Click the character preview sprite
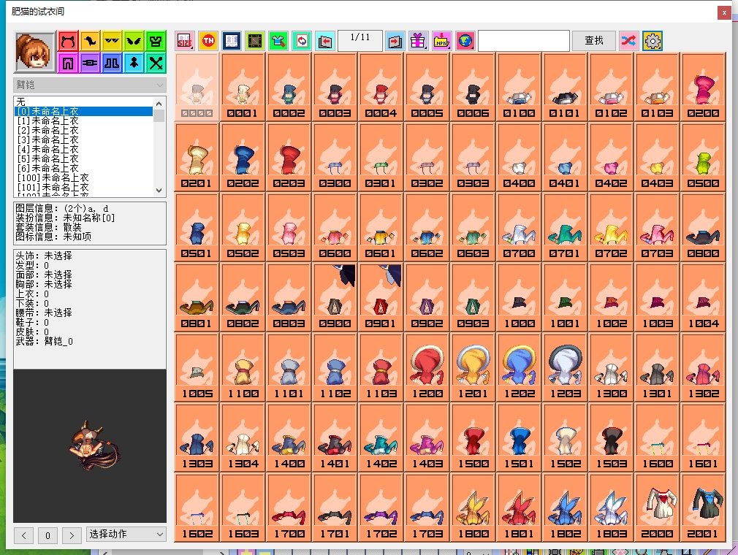 pyautogui.click(x=94, y=445)
